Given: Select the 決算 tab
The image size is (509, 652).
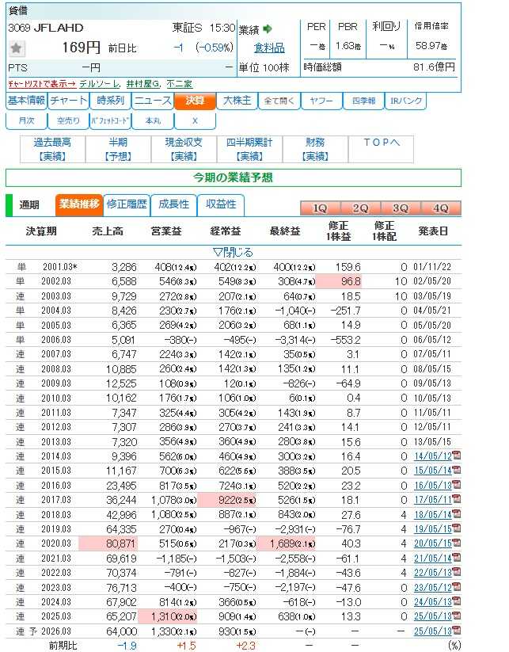Looking at the screenshot, I should 195,101.
